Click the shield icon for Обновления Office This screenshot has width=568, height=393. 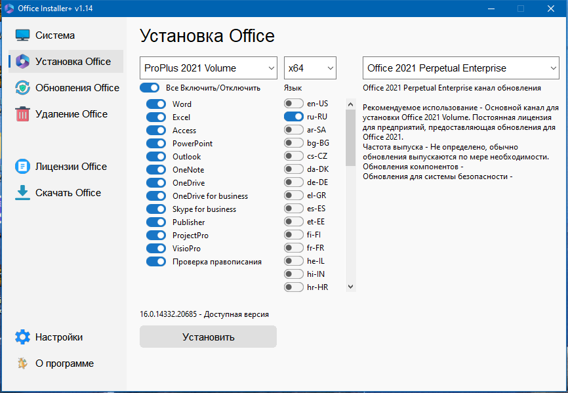(23, 88)
